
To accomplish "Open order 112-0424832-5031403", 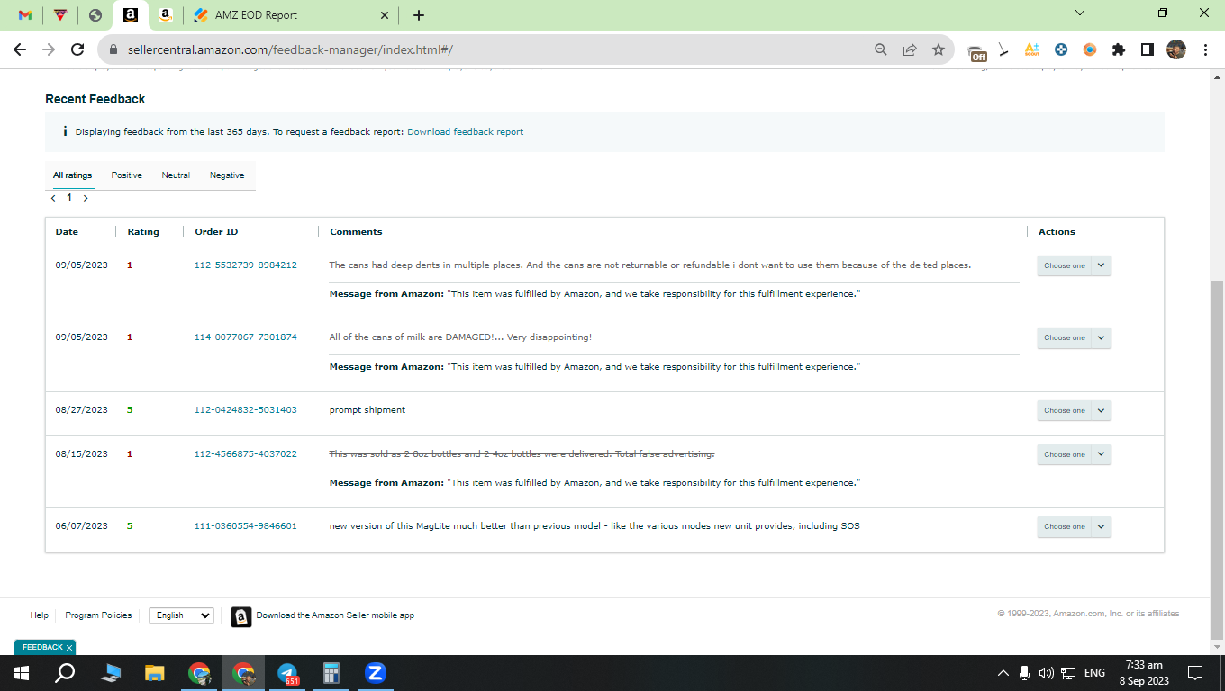I will pyautogui.click(x=246, y=409).
